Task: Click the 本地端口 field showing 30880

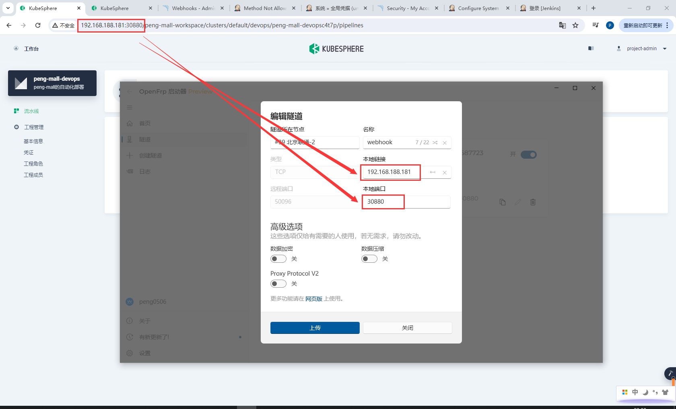Action: [x=407, y=202]
